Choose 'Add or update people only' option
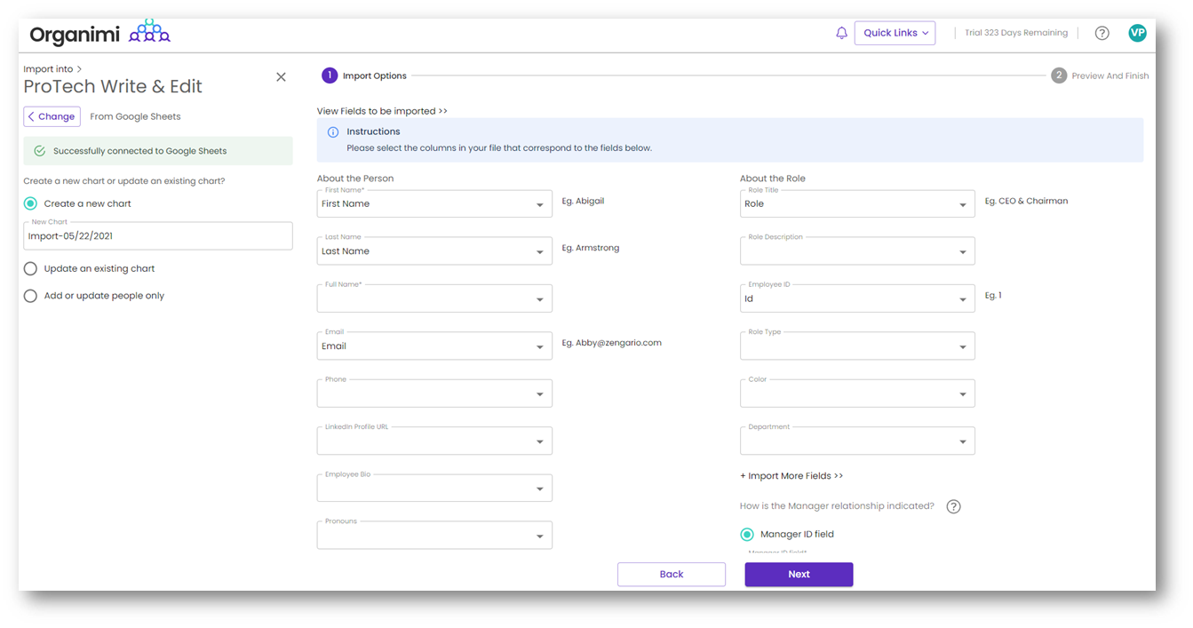Image resolution: width=1193 pixels, height=628 pixels. [x=31, y=296]
